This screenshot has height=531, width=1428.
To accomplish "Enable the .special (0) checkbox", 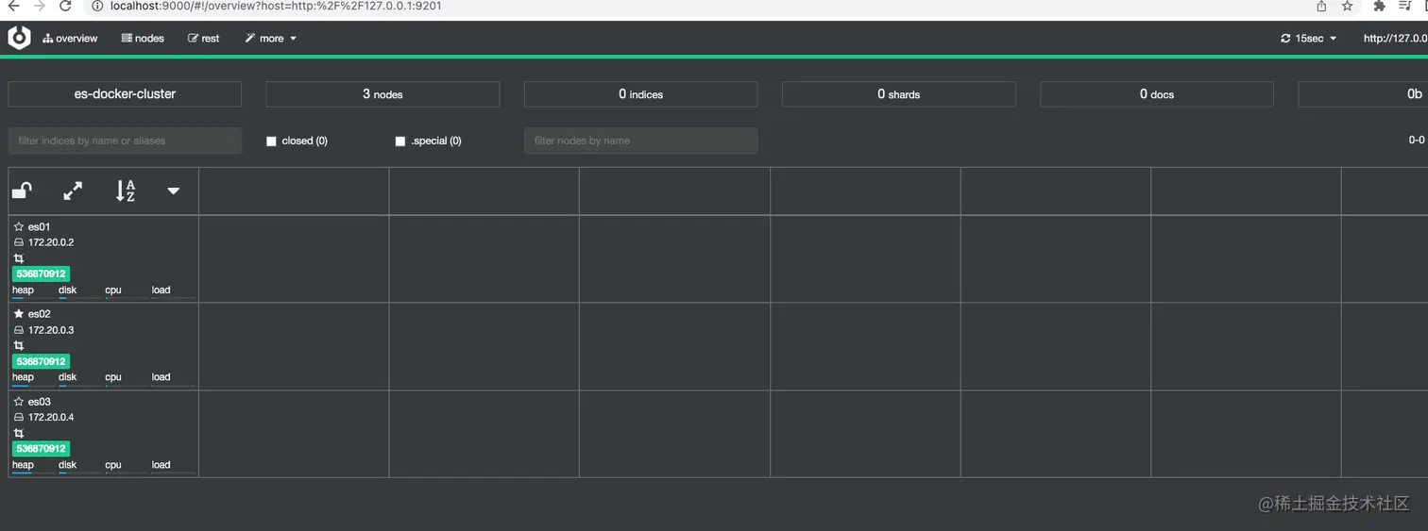I will coord(400,141).
